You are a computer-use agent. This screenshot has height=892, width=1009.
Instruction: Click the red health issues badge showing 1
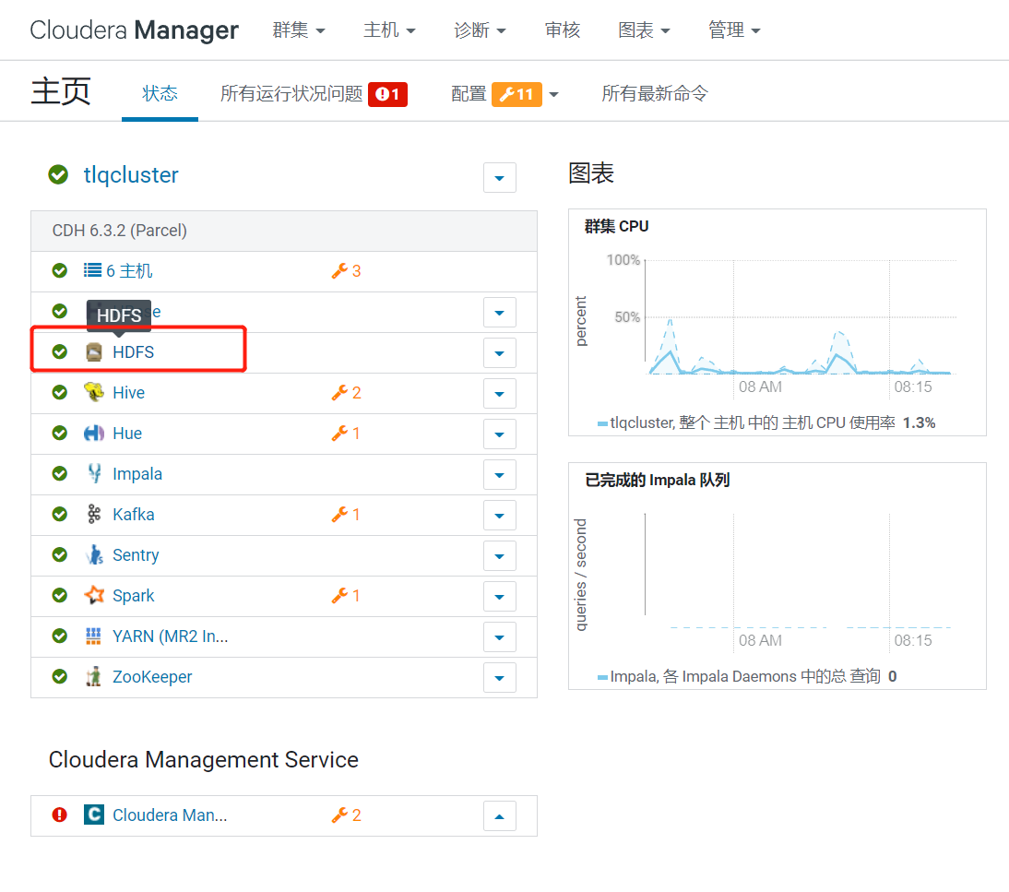(388, 94)
